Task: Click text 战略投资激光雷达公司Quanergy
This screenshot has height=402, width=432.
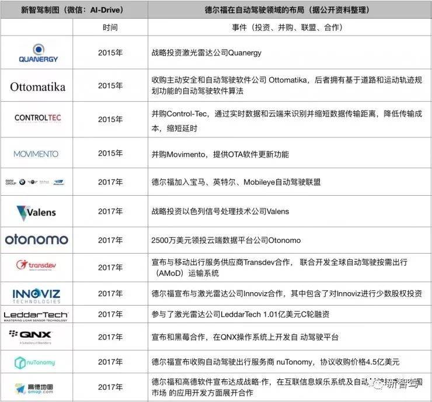Action: (206, 53)
